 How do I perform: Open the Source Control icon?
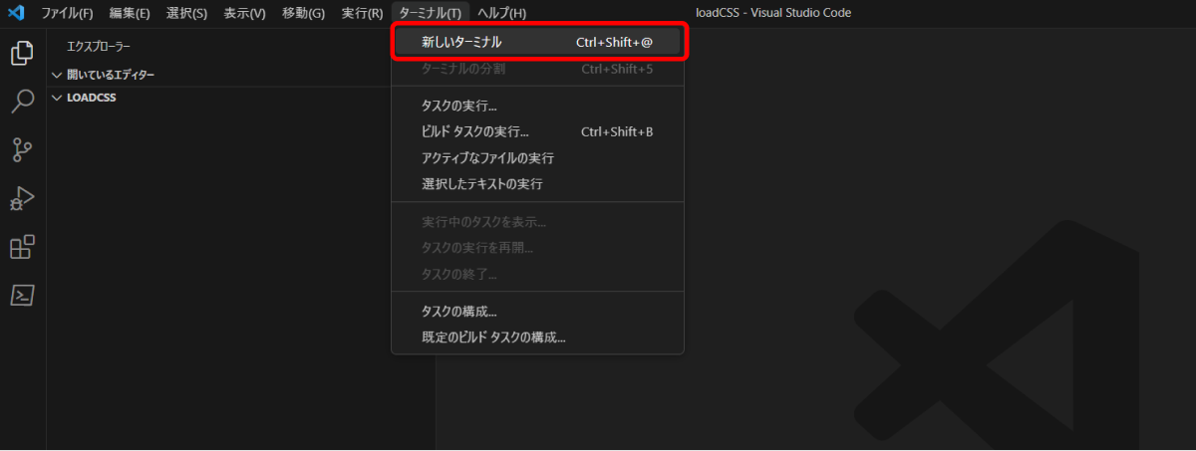coord(22,149)
